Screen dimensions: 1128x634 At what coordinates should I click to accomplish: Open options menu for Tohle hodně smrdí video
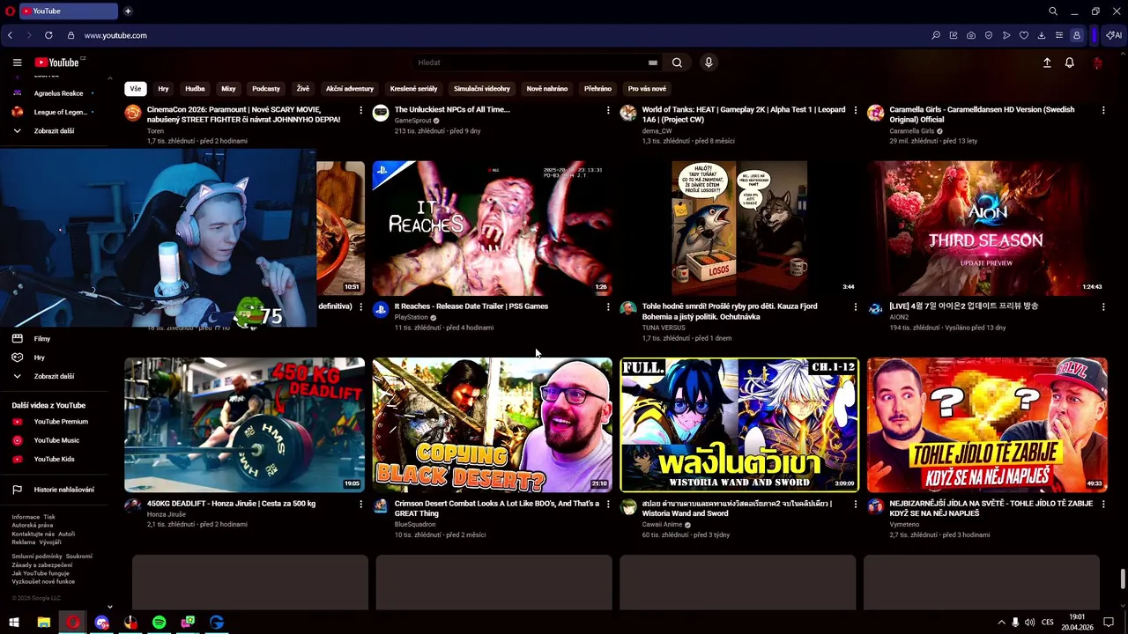[x=856, y=306]
